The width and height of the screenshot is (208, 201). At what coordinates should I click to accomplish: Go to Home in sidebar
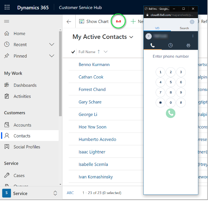point(19,34)
